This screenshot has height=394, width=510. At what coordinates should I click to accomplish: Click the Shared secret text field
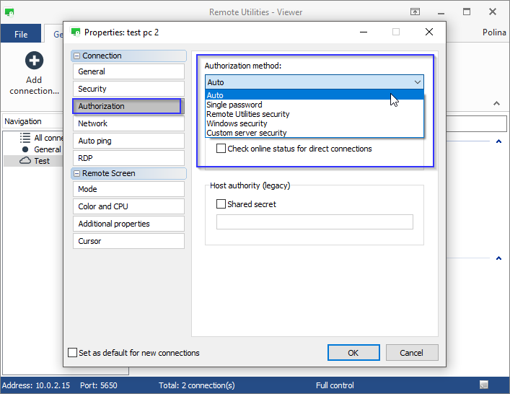[x=315, y=222]
